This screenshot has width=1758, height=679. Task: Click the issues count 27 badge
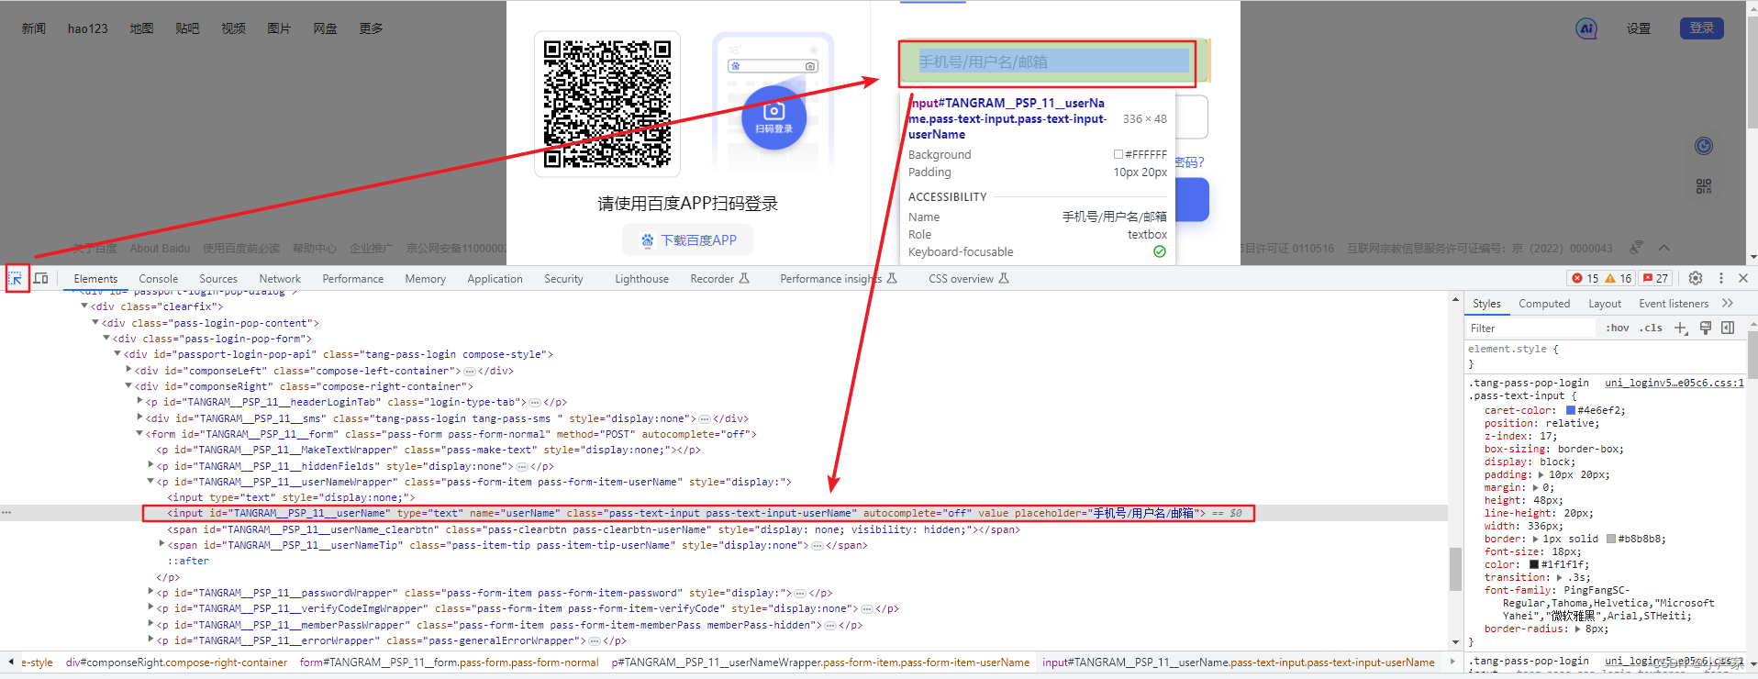(1656, 278)
